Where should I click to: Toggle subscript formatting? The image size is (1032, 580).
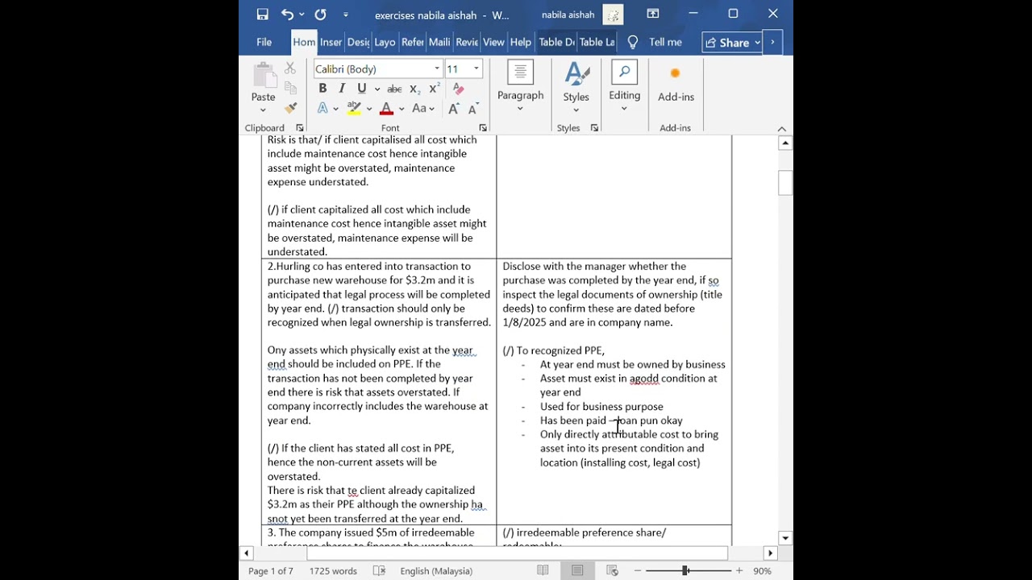[414, 89]
